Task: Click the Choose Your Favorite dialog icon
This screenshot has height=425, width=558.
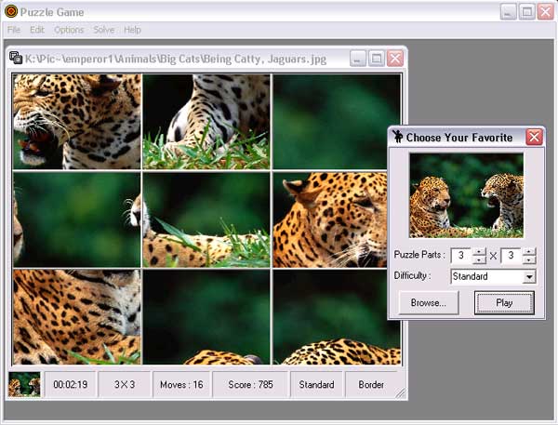Action: pyautogui.click(x=397, y=137)
